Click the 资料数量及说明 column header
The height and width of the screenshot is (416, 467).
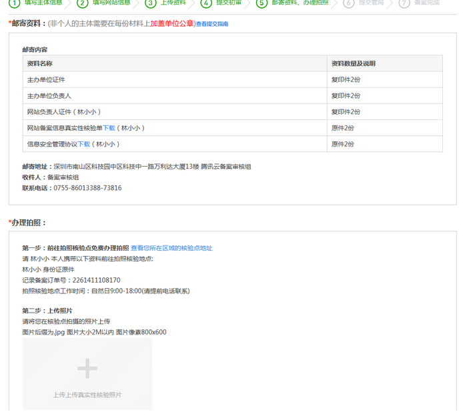coord(354,64)
